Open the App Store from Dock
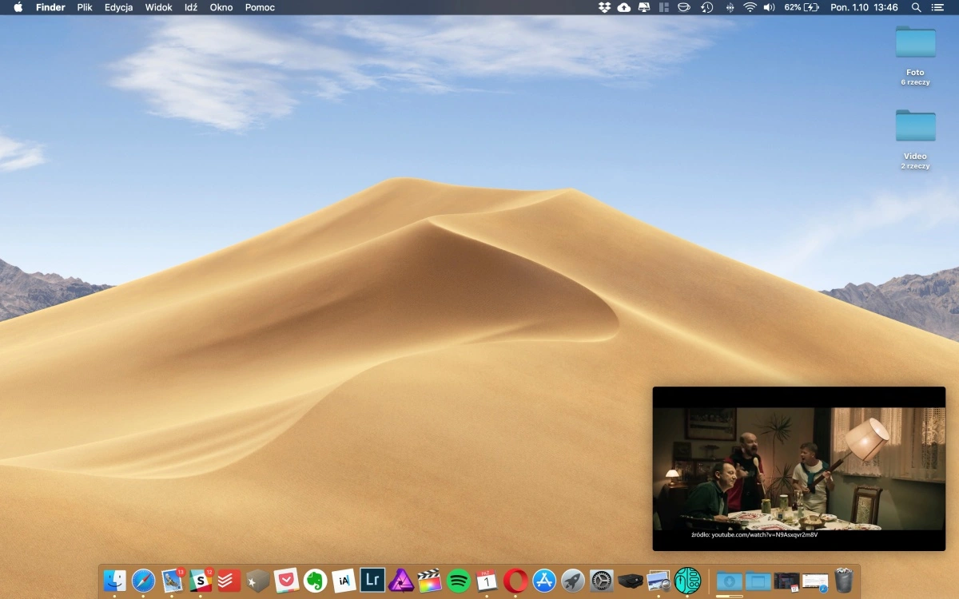Screen dimensions: 959x599 click(x=544, y=580)
